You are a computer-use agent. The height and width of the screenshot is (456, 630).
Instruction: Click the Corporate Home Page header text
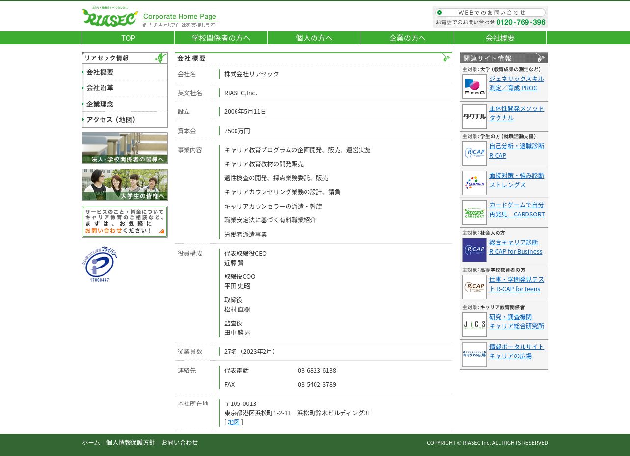click(x=180, y=17)
